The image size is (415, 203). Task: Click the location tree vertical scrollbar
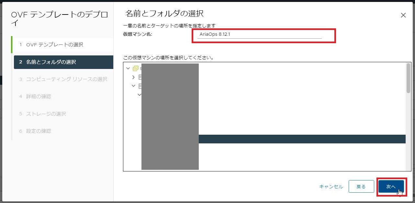click(x=408, y=78)
